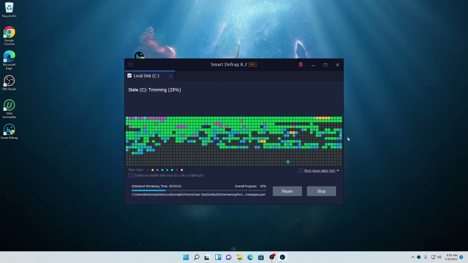Open notification center badge
The image size is (468, 263).
(x=461, y=257)
